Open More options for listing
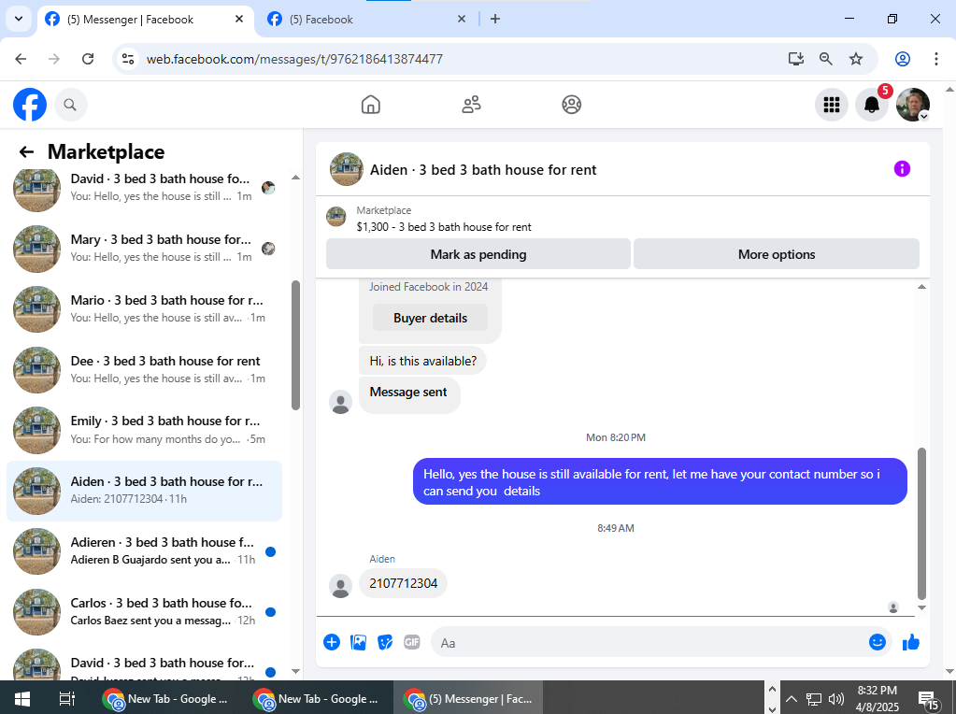This screenshot has width=956, height=714. (x=777, y=254)
